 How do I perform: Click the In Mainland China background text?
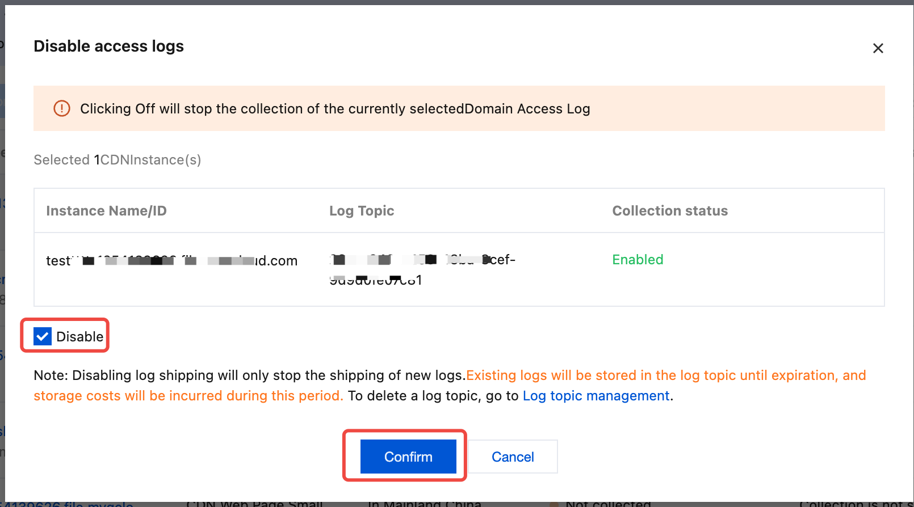tap(424, 504)
